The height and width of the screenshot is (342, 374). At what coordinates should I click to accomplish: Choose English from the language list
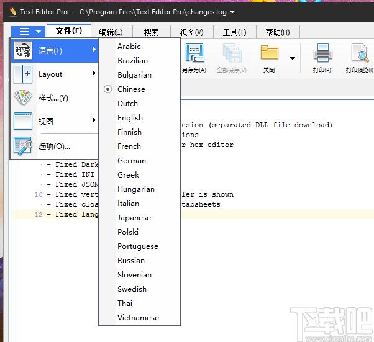(130, 118)
